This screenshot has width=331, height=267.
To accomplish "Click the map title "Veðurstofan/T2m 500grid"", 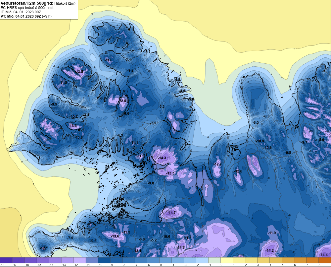I will click(27, 3).
